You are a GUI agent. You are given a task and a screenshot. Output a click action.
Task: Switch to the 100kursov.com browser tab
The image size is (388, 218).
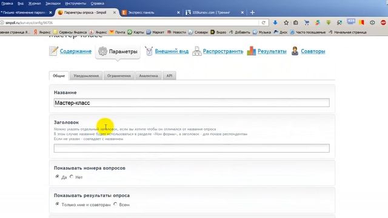coord(215,12)
